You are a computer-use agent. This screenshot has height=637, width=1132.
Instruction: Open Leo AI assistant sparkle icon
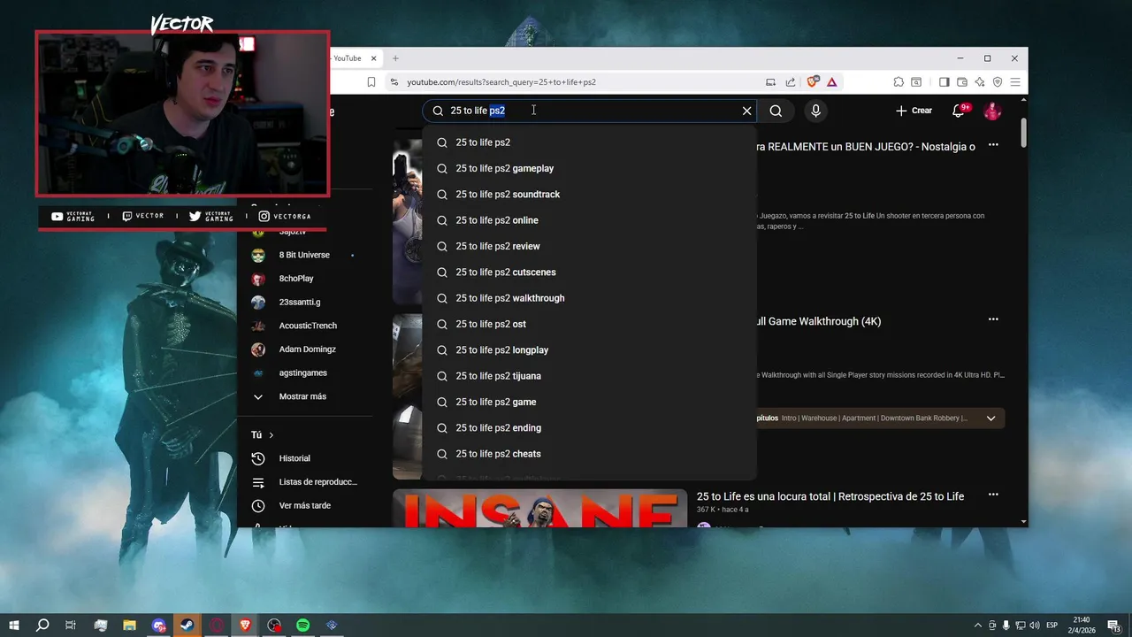pos(980,81)
